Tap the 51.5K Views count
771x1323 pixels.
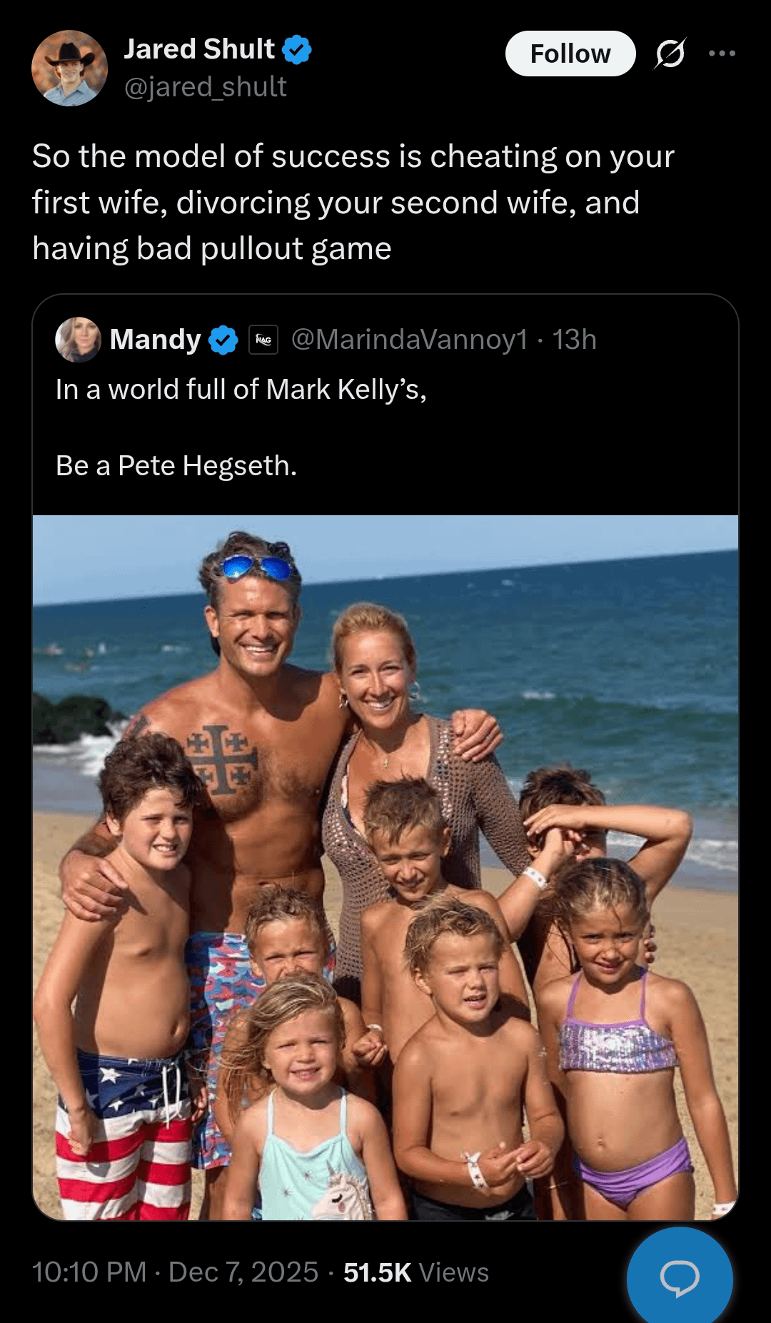(415, 1272)
